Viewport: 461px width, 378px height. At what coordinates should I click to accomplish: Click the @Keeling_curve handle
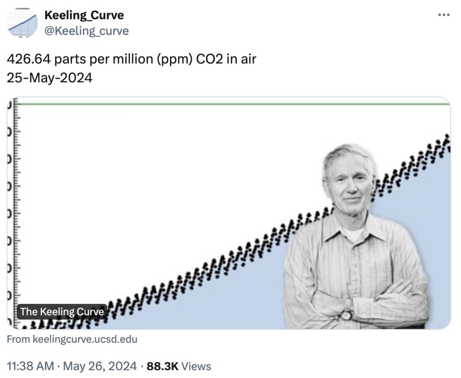86,31
